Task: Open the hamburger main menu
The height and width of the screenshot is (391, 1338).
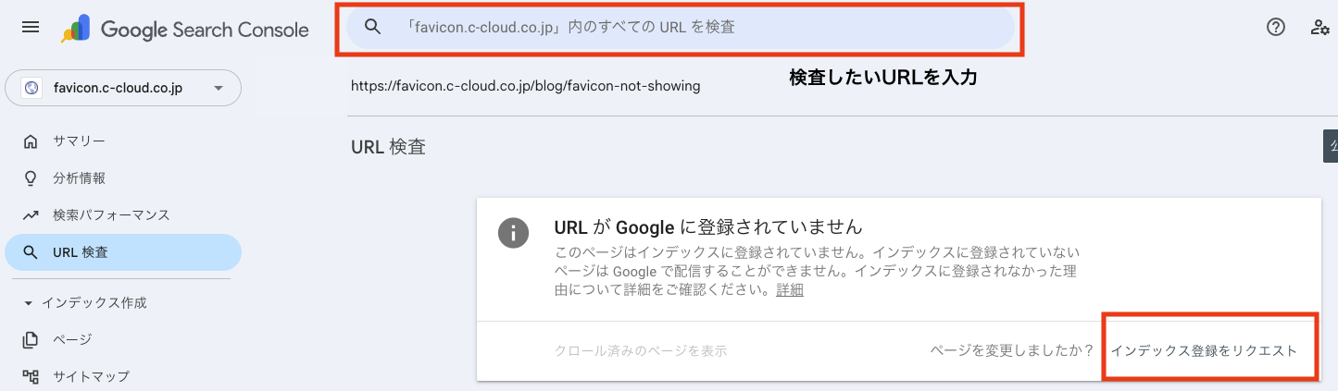Action: [x=31, y=28]
